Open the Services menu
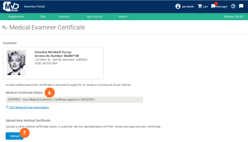 pyautogui.click(x=64, y=16)
